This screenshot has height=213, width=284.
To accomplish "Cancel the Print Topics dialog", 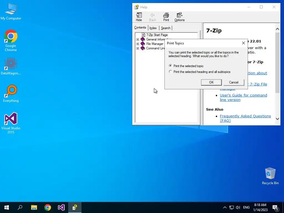I will pyautogui.click(x=234, y=82).
